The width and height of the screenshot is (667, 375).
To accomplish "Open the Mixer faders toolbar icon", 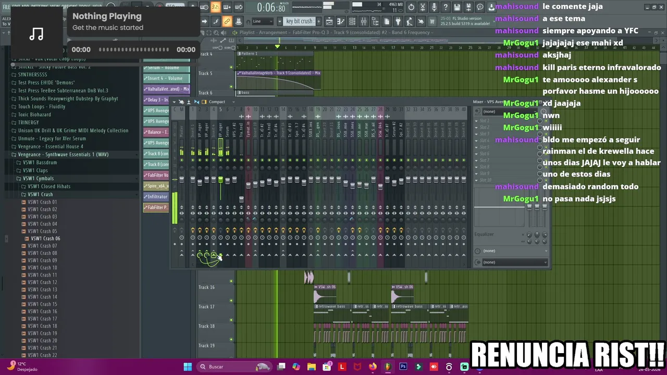I will point(364,21).
